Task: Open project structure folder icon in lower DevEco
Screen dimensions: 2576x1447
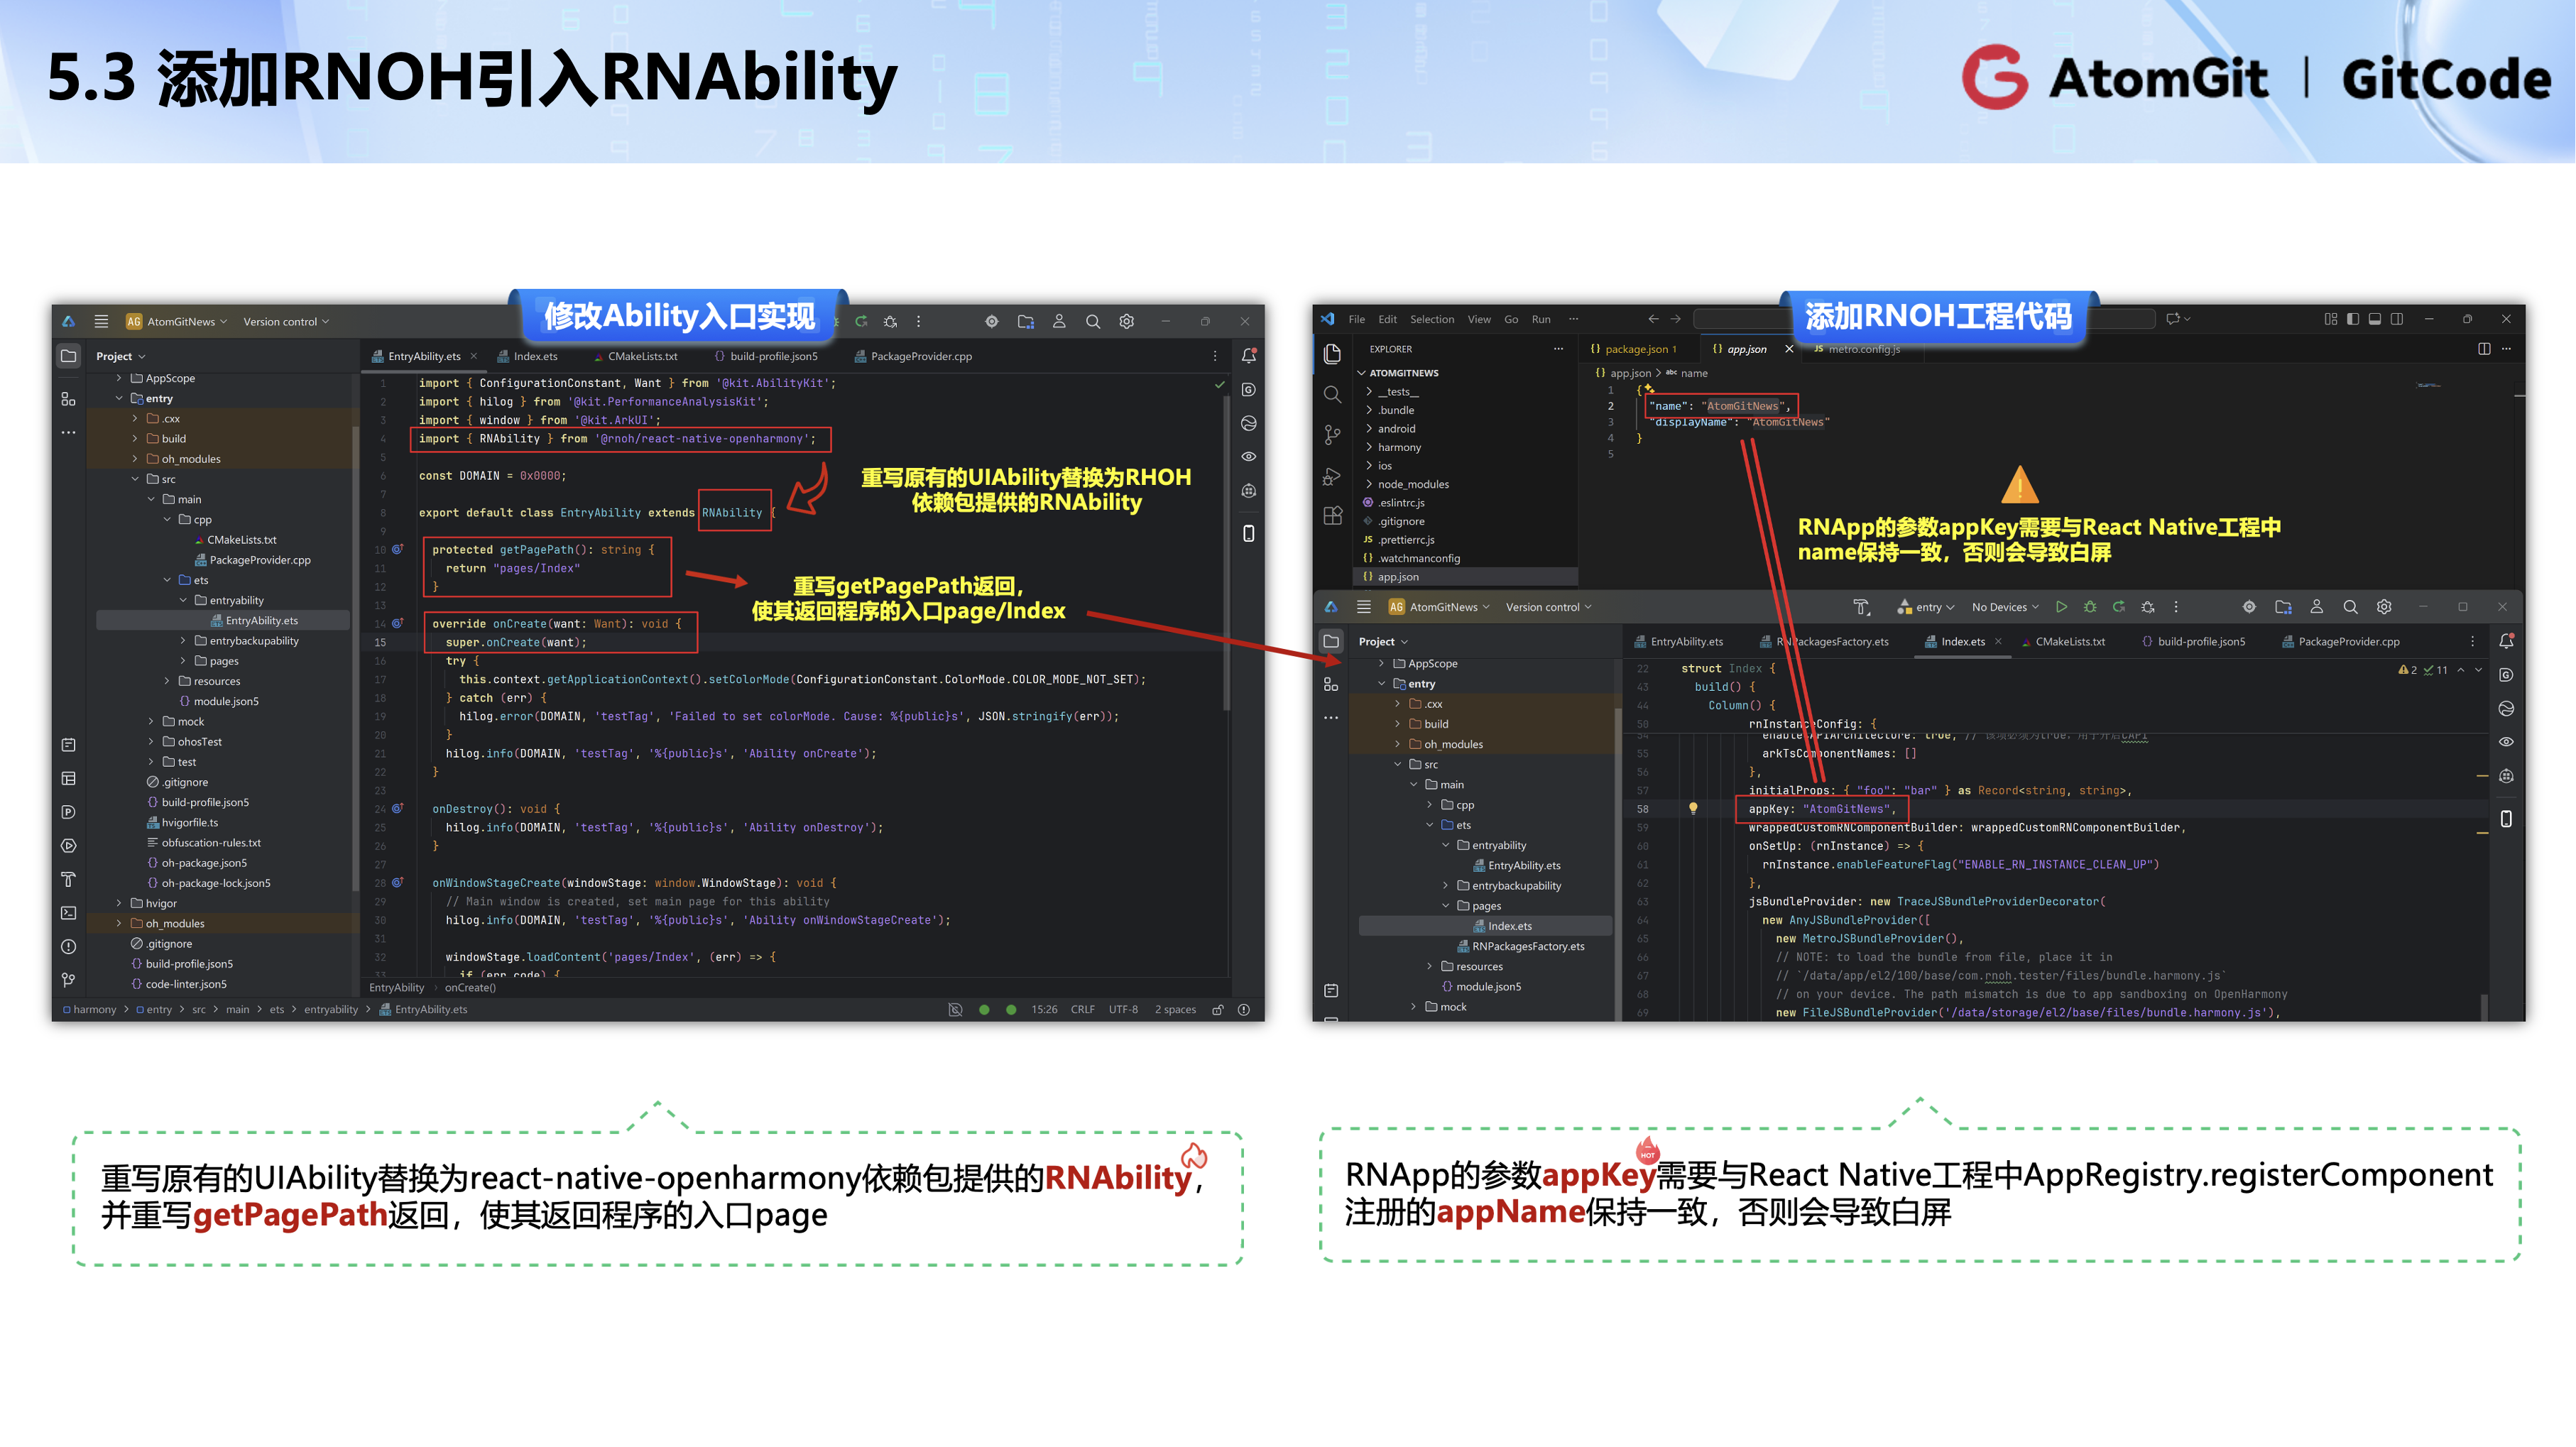Action: coord(2283,607)
